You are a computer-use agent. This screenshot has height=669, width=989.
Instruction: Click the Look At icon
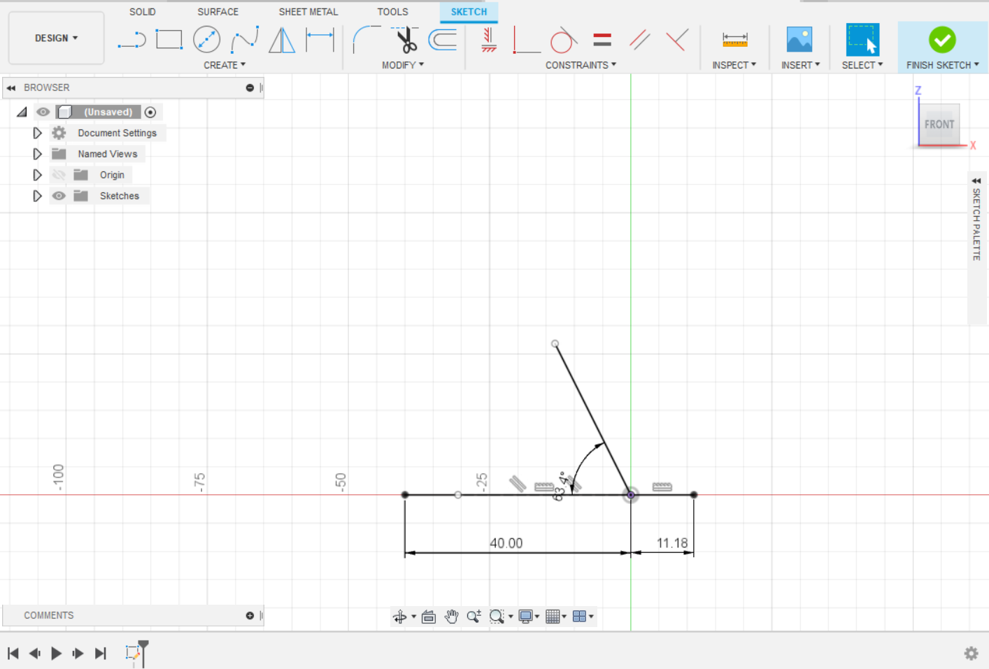[x=429, y=616]
